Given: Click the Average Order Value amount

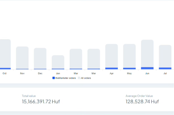Looking at the screenshot, I should tap(142, 101).
